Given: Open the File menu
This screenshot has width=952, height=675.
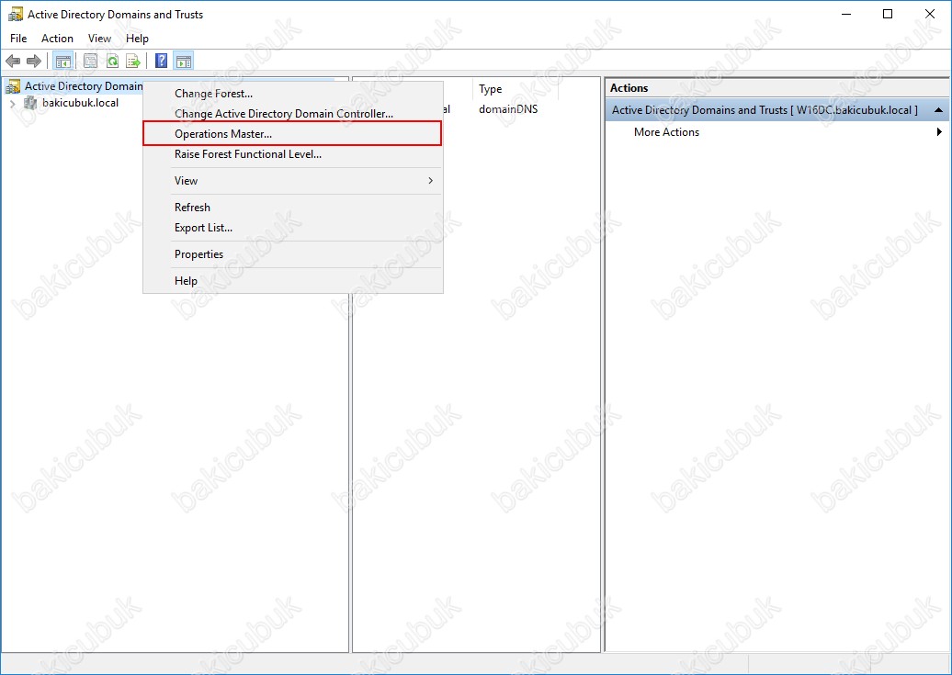Looking at the screenshot, I should pyautogui.click(x=18, y=39).
